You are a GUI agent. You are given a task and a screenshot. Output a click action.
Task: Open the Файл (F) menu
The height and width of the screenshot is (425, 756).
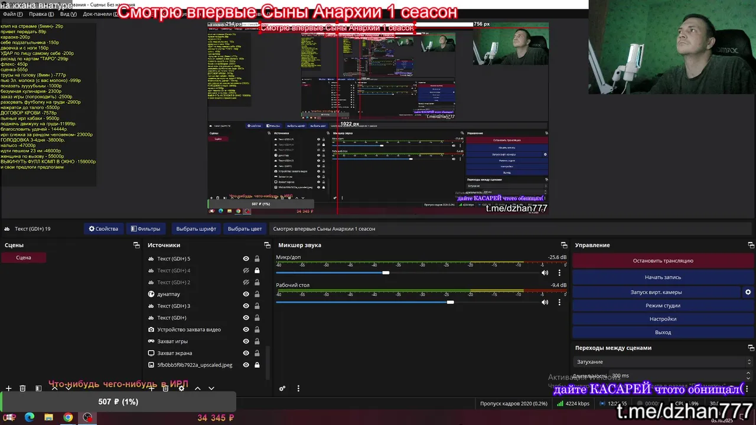point(13,14)
